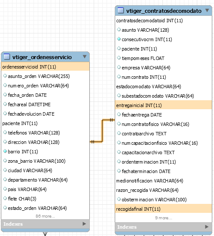Click contratoarchivo TEXT column text
This screenshot has height=236, width=214.
pyautogui.click(x=144, y=134)
